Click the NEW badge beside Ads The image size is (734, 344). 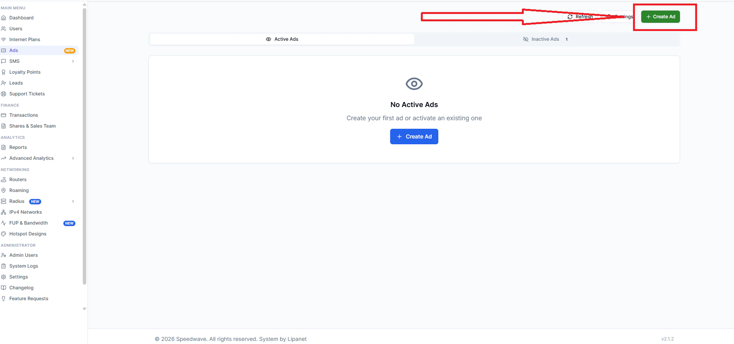click(70, 51)
